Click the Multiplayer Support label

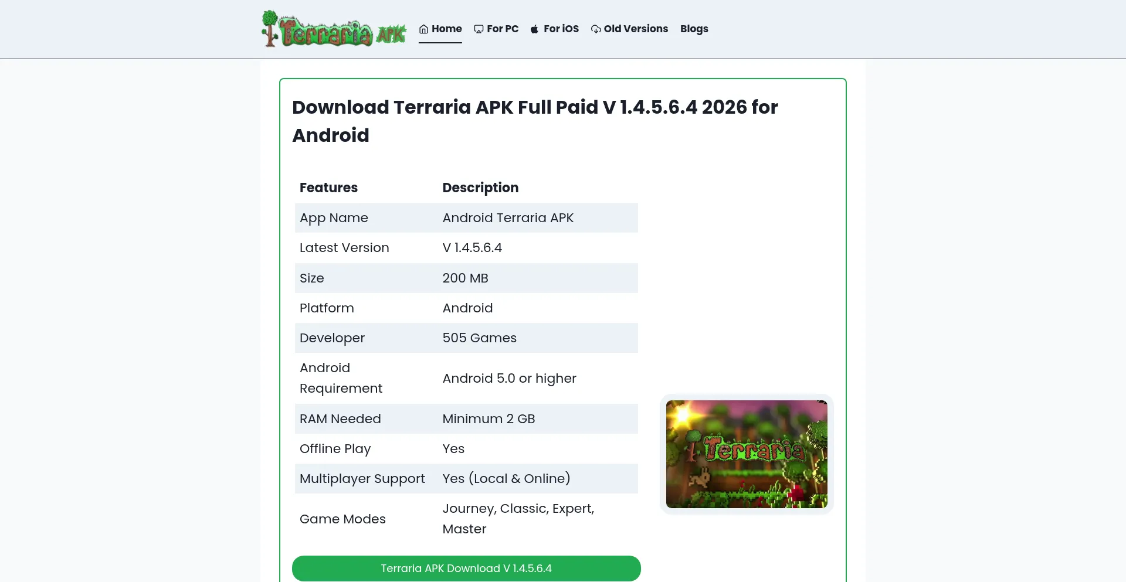coord(362,479)
